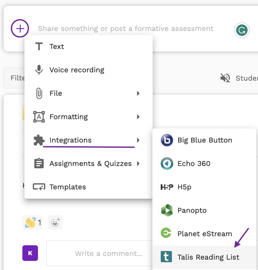The height and width of the screenshot is (270, 258).
Task: Focus the 'Write a comment...' field
Action: [100, 253]
